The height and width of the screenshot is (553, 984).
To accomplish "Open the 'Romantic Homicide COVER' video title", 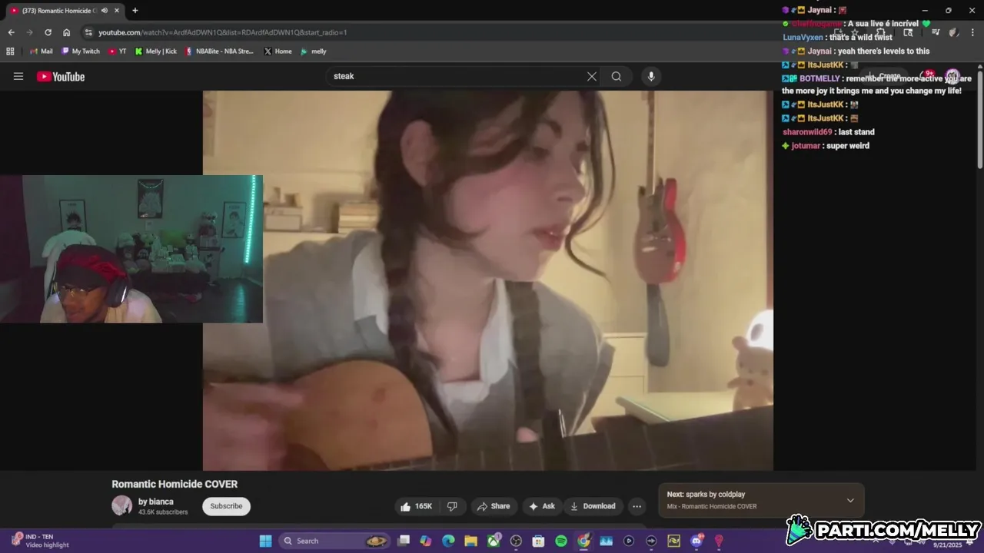I will (175, 484).
